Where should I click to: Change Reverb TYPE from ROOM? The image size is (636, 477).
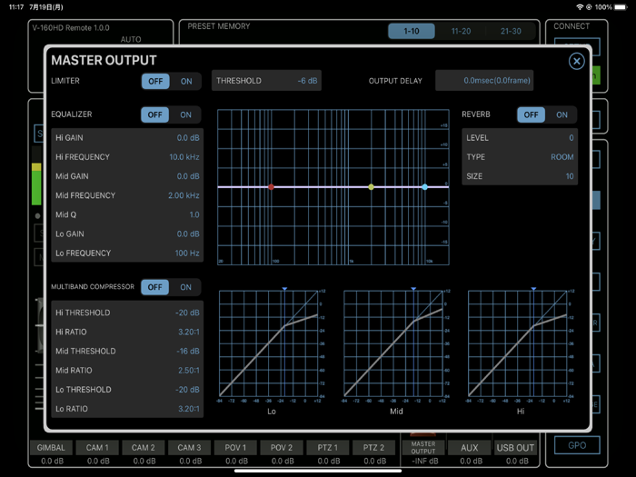[x=520, y=157]
